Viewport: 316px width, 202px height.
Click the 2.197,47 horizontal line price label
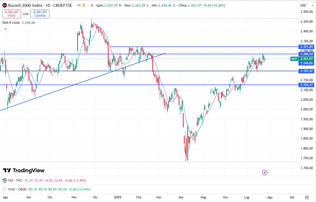point(306,71)
